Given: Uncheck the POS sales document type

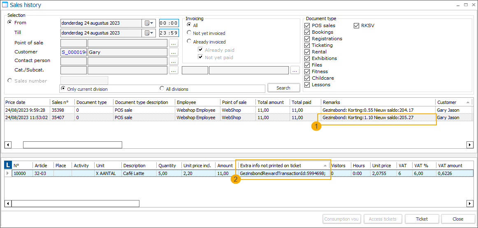Looking at the screenshot, I should (307, 25).
